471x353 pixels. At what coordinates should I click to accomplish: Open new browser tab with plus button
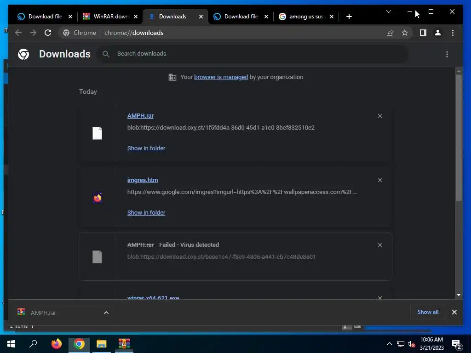[x=349, y=17]
